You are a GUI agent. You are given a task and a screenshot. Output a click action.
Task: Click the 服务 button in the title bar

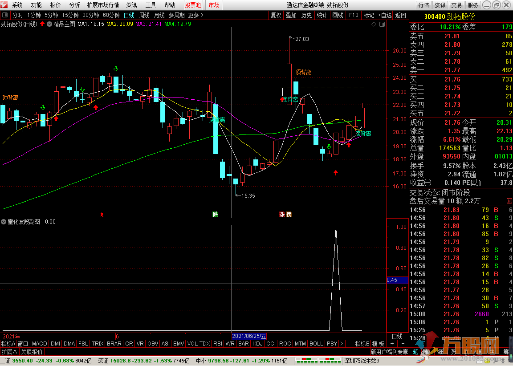point(473,5)
